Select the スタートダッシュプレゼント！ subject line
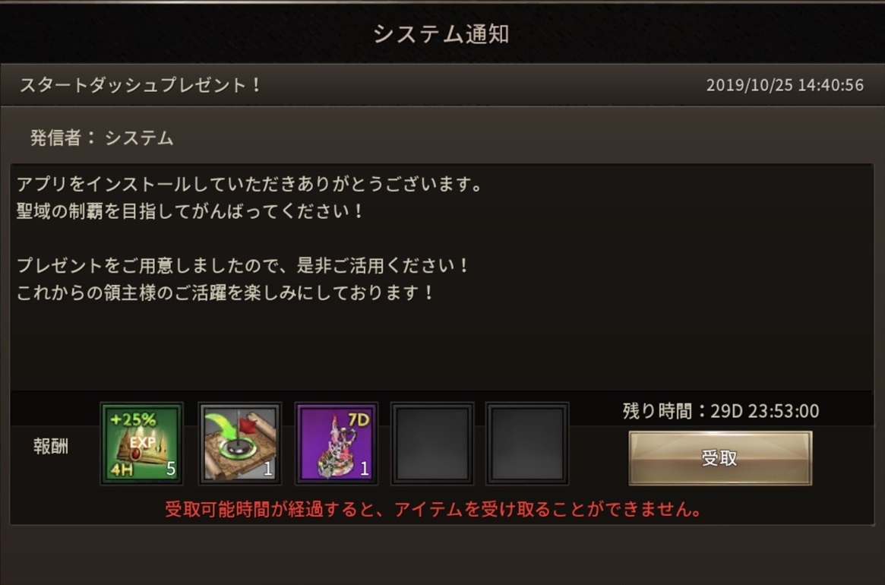Image resolution: width=885 pixels, height=585 pixels. [x=141, y=85]
